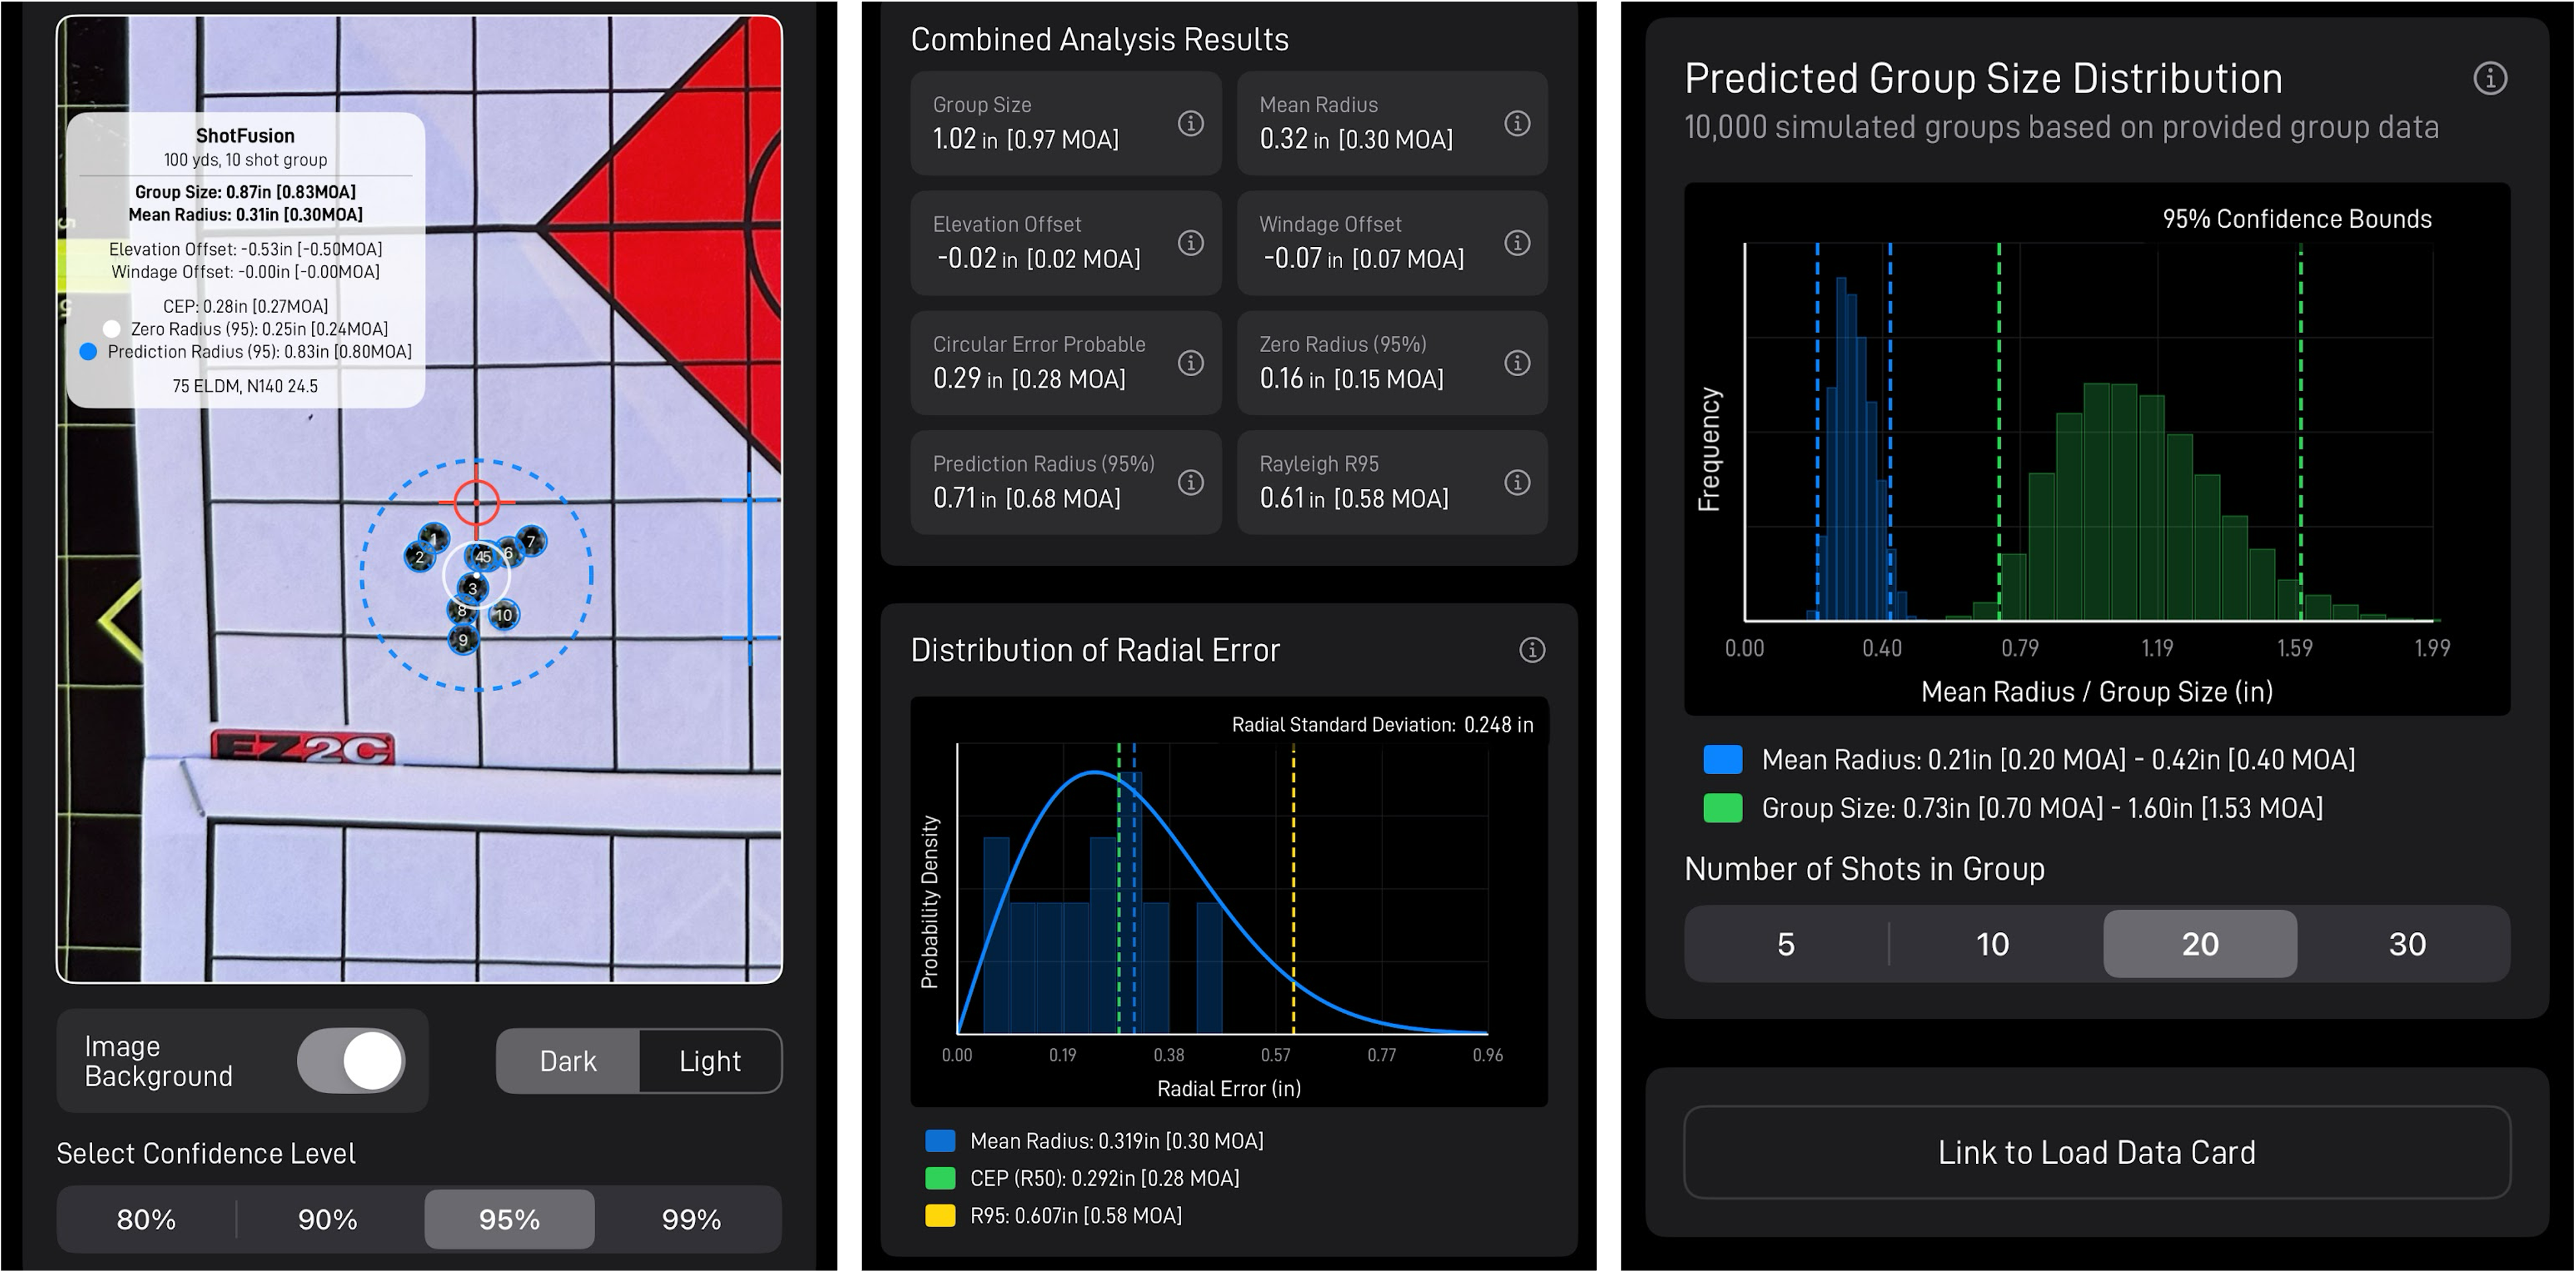Set number of shots to 5
Viewport: 2576px width, 1271px height.
click(1786, 944)
